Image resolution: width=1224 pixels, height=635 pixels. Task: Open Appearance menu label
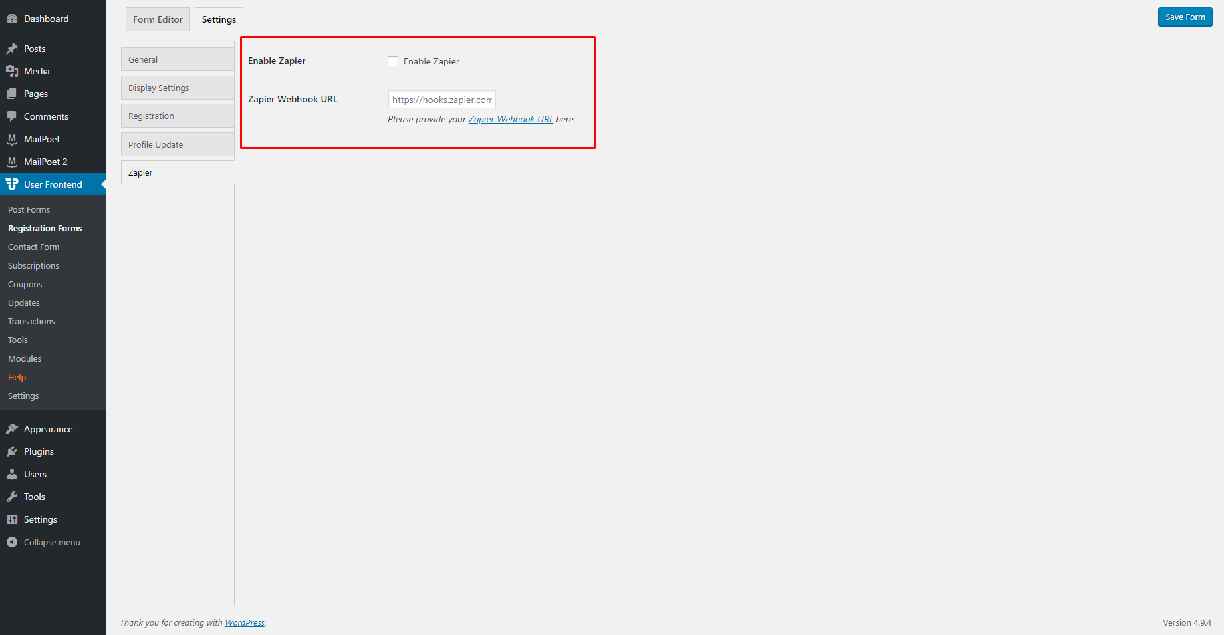tap(49, 429)
